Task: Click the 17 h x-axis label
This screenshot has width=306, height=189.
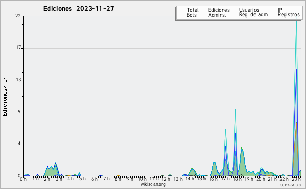Action: (225, 179)
